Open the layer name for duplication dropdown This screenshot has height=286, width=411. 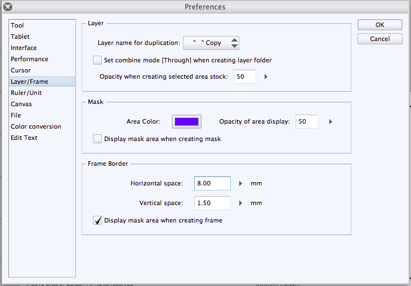tap(234, 43)
